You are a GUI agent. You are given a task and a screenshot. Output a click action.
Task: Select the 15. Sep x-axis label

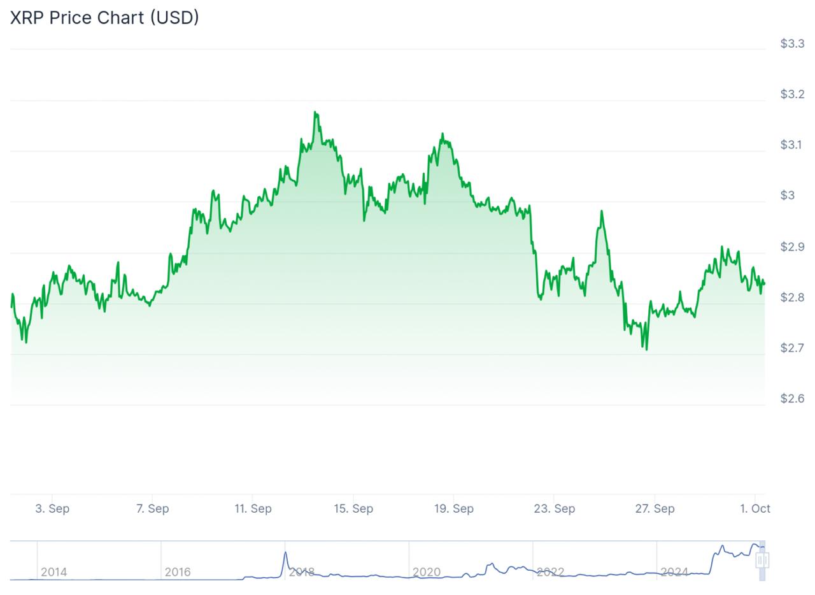click(353, 508)
